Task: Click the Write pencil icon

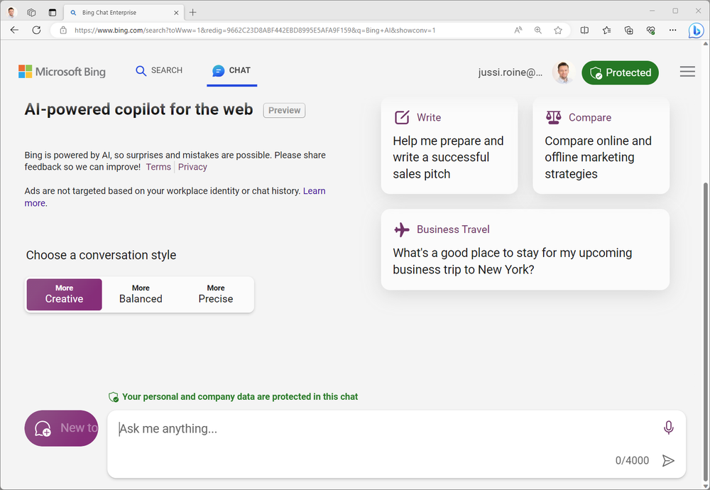Action: pos(403,116)
